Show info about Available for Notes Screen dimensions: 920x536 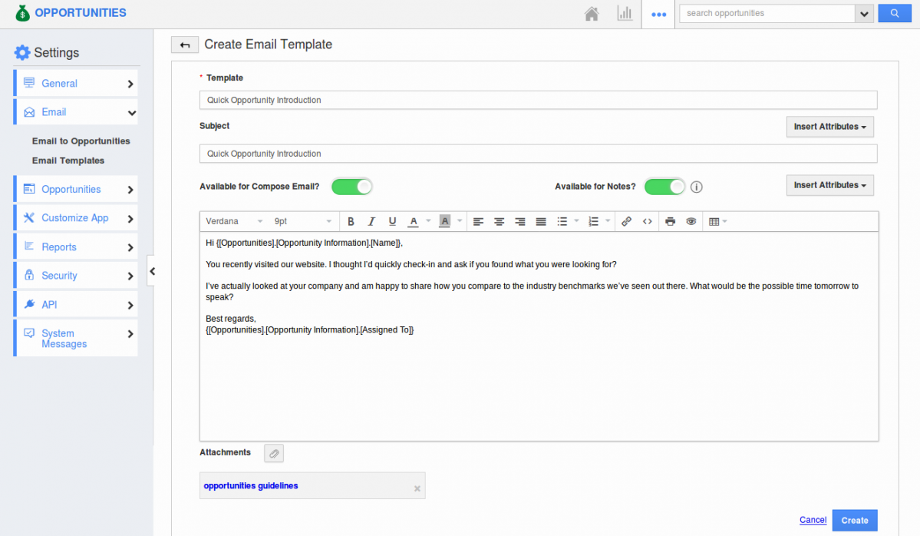(697, 187)
